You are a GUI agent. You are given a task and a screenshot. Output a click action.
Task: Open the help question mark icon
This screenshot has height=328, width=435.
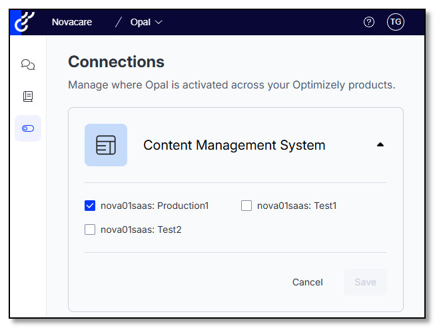click(x=368, y=22)
